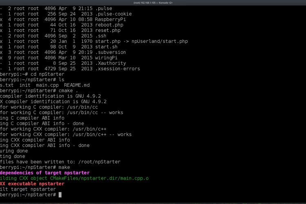Click the /root/npStarter output path
The image size is (306, 204).
tap(99, 162)
